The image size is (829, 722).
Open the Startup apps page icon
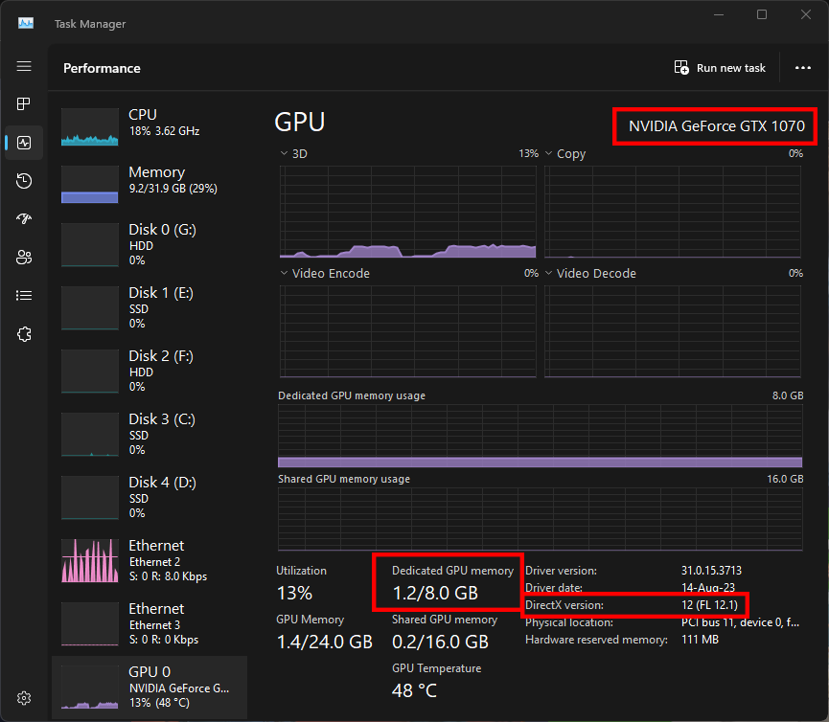coord(24,218)
